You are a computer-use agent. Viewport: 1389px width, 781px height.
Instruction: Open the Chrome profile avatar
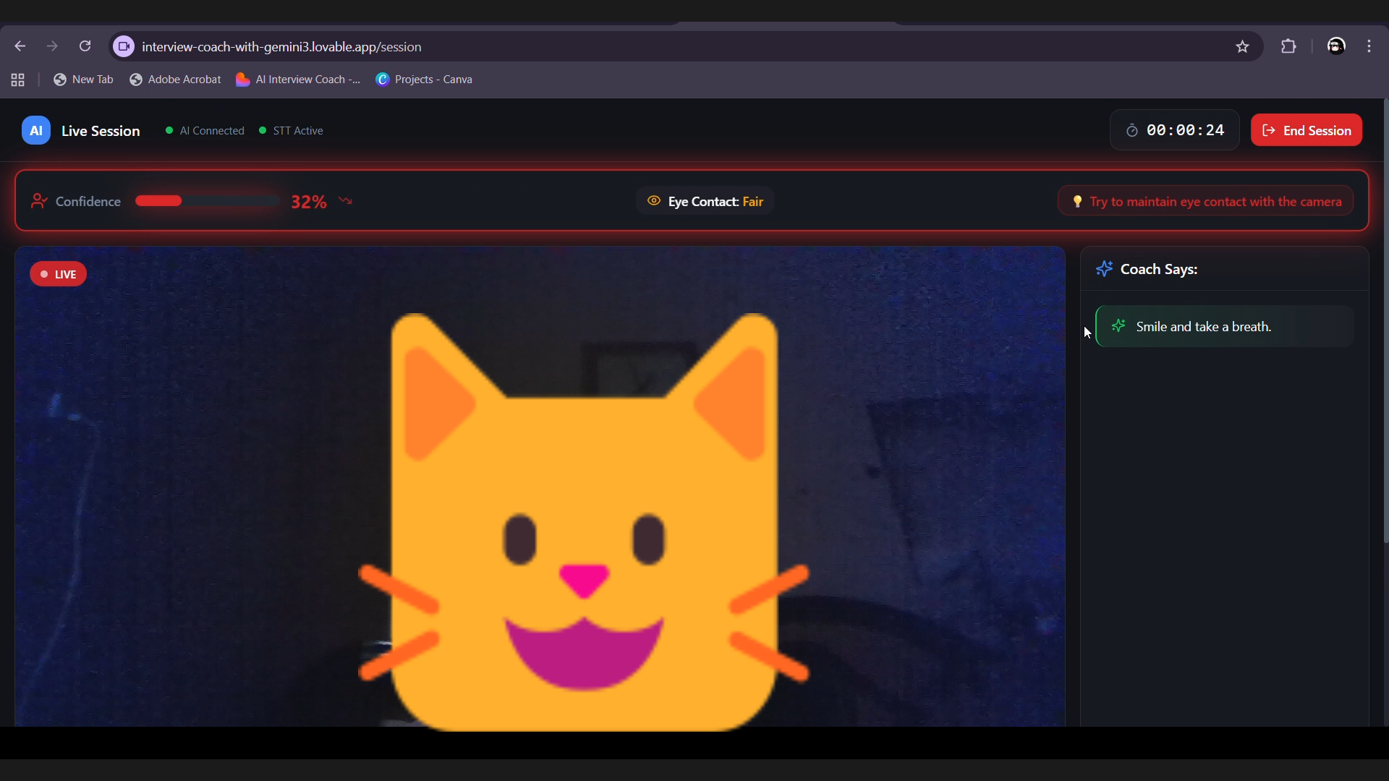[x=1335, y=46]
